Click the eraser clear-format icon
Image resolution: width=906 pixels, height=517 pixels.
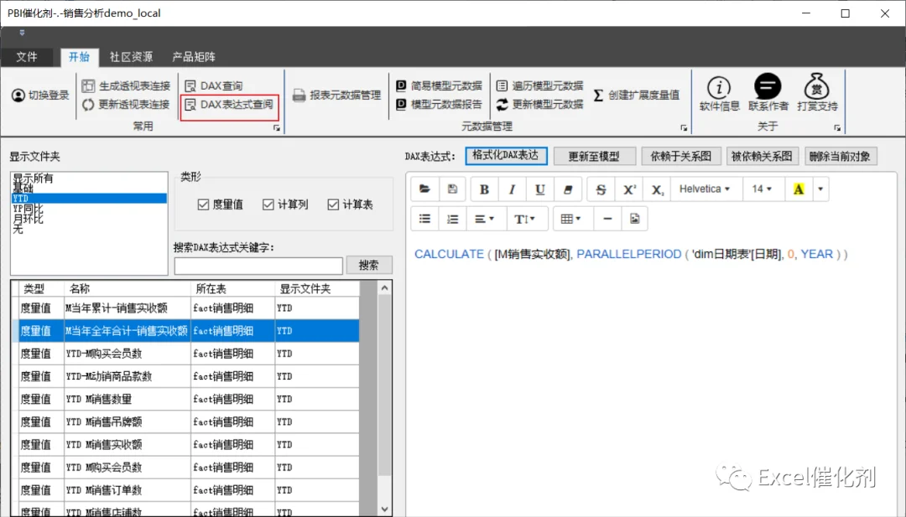567,189
